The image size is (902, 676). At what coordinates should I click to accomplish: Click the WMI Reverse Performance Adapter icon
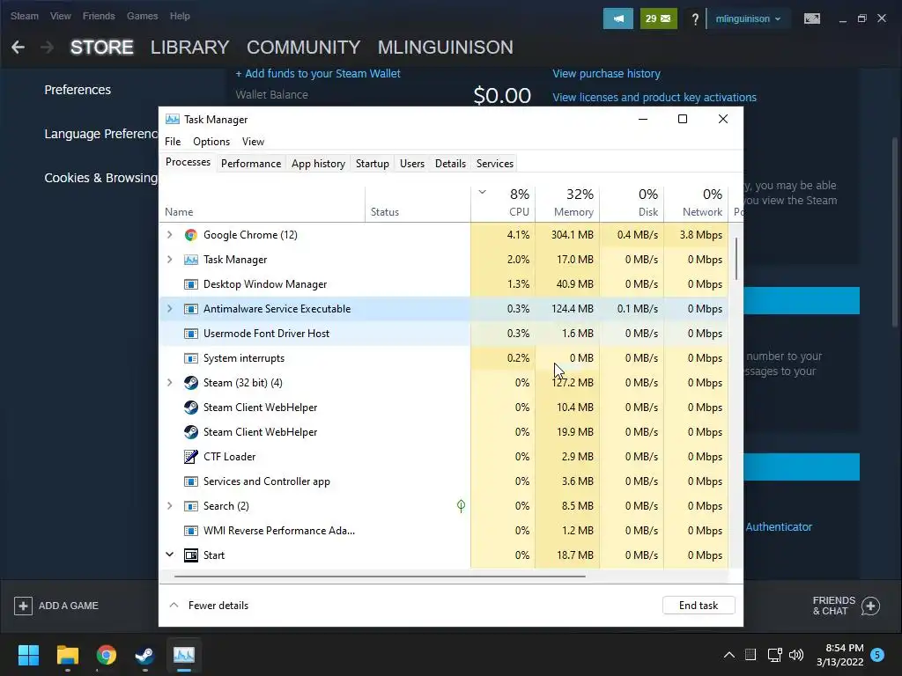coord(190,531)
